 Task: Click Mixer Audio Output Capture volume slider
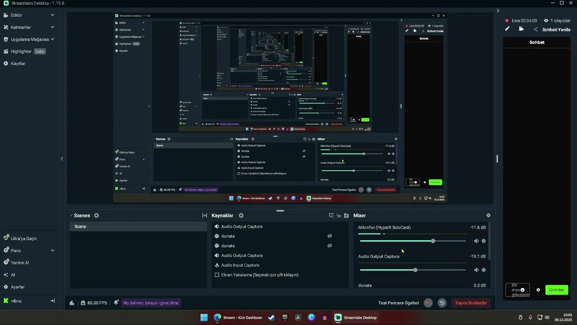pyautogui.click(x=413, y=270)
